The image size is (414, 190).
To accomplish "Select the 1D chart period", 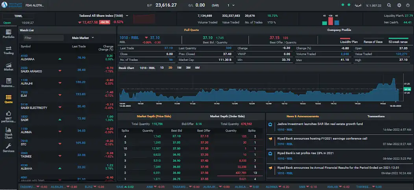I will pyautogui.click(x=162, y=68).
